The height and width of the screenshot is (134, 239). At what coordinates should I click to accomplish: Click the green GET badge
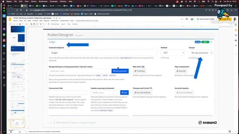tap(205, 42)
